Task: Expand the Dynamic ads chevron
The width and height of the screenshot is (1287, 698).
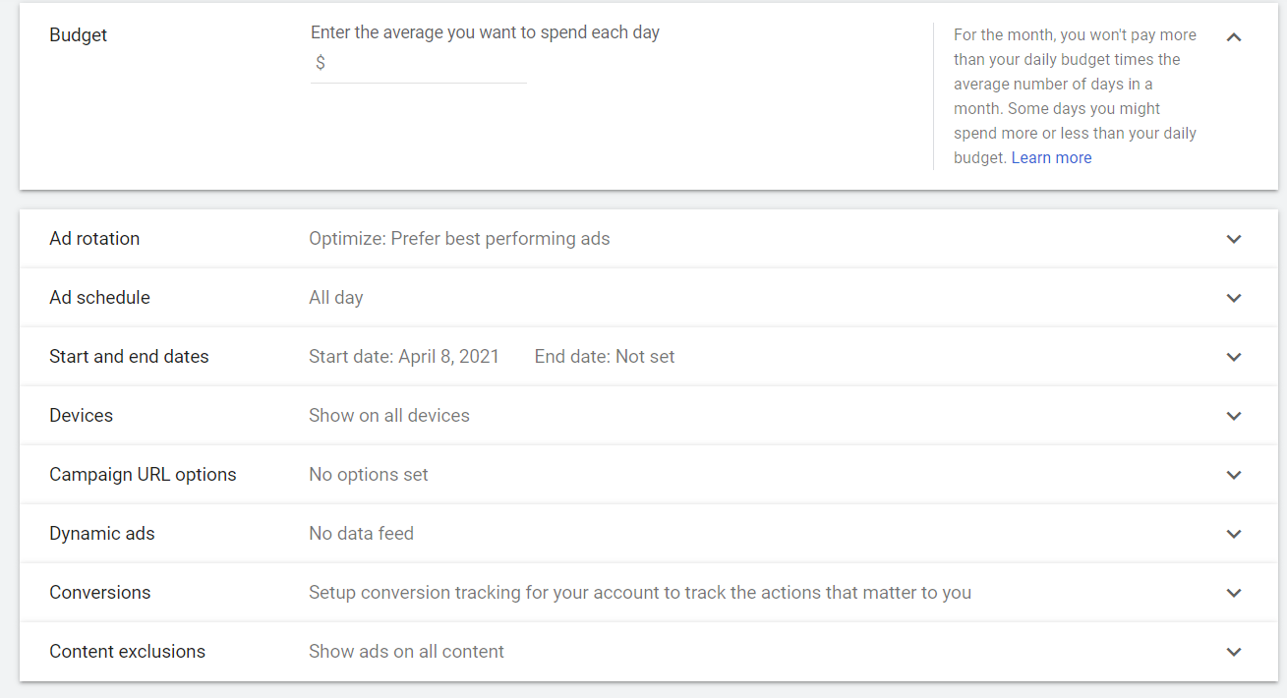Action: tap(1234, 534)
